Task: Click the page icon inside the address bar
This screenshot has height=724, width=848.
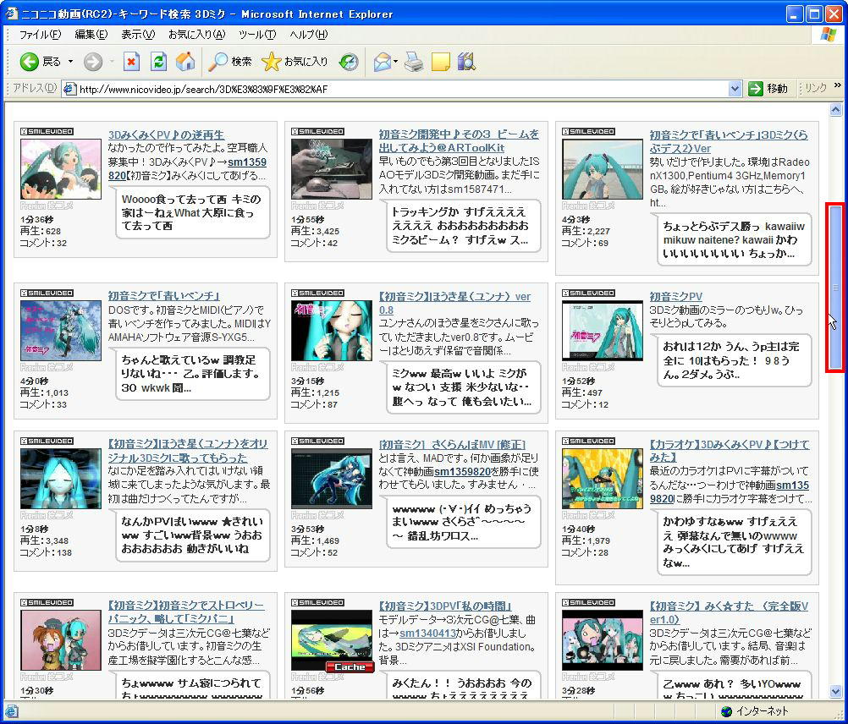Action: (x=69, y=89)
